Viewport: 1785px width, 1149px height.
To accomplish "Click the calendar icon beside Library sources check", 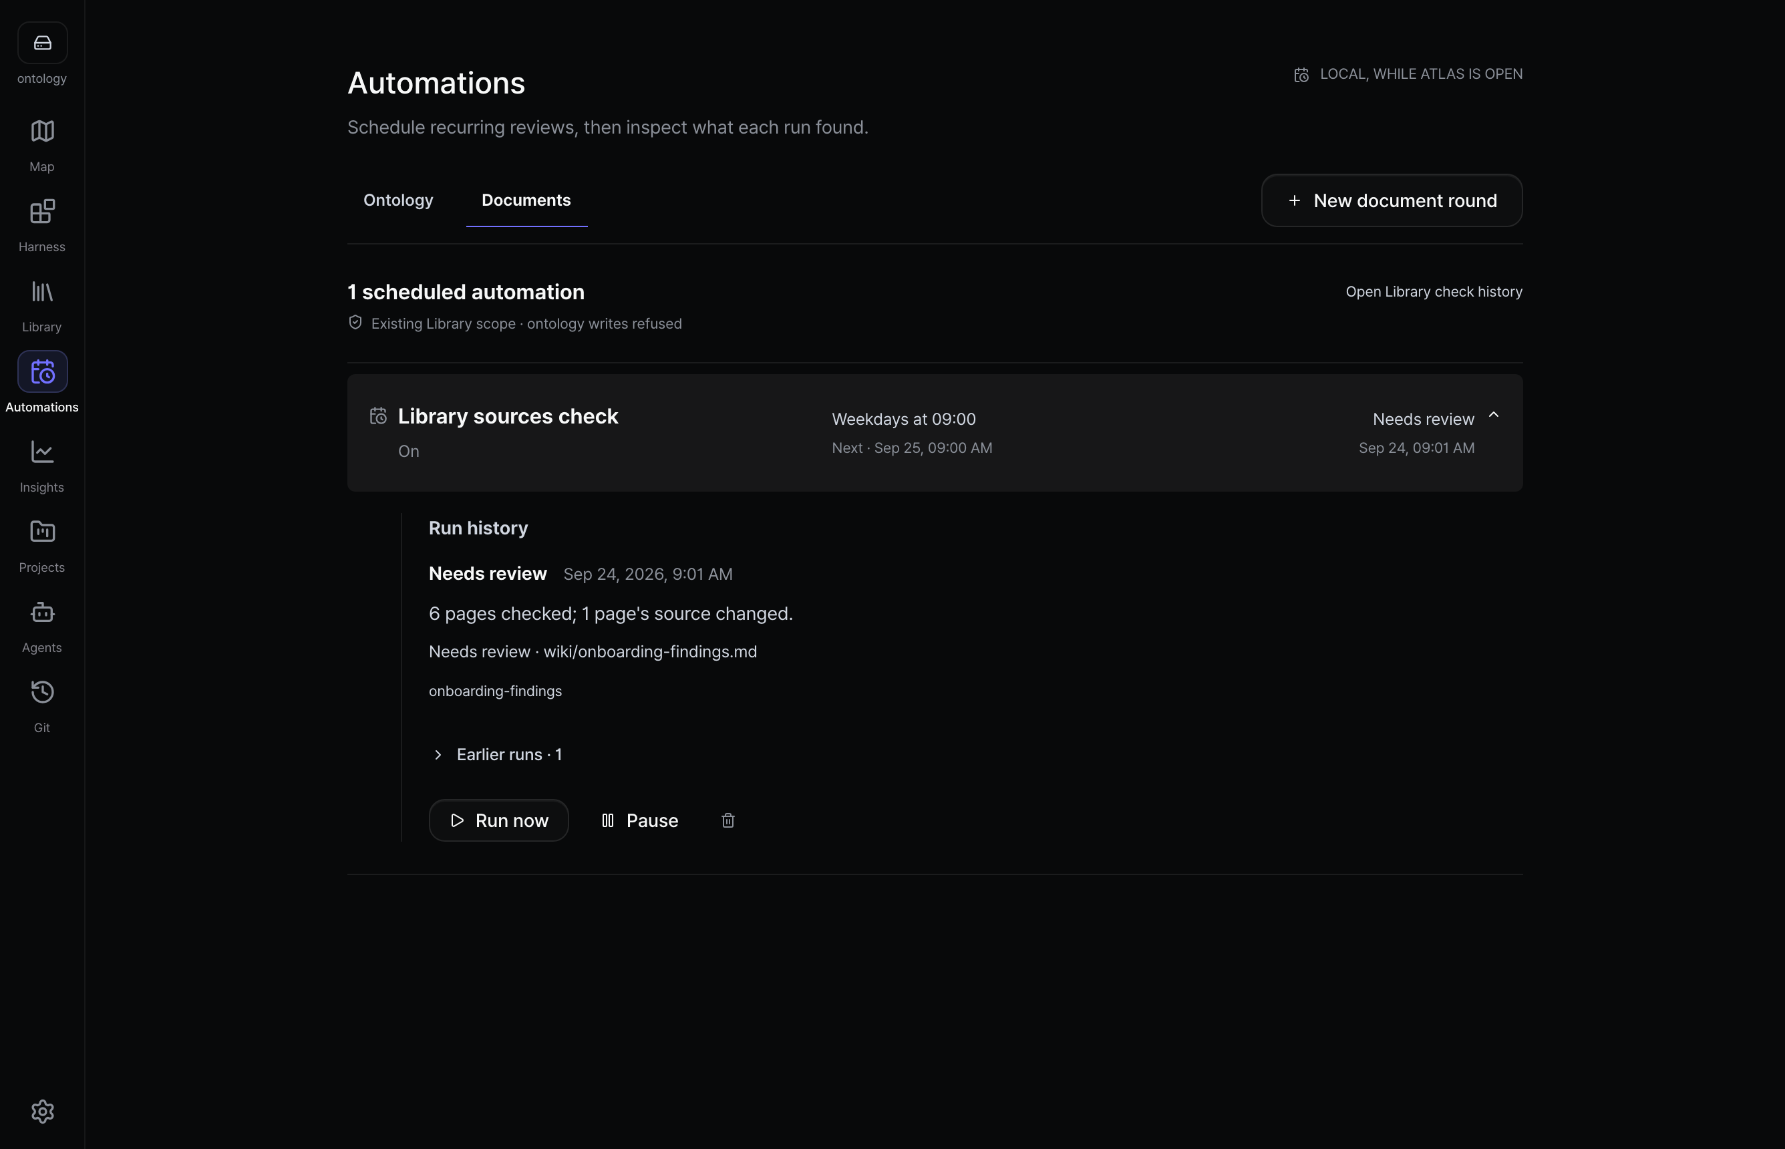I will click(x=378, y=416).
